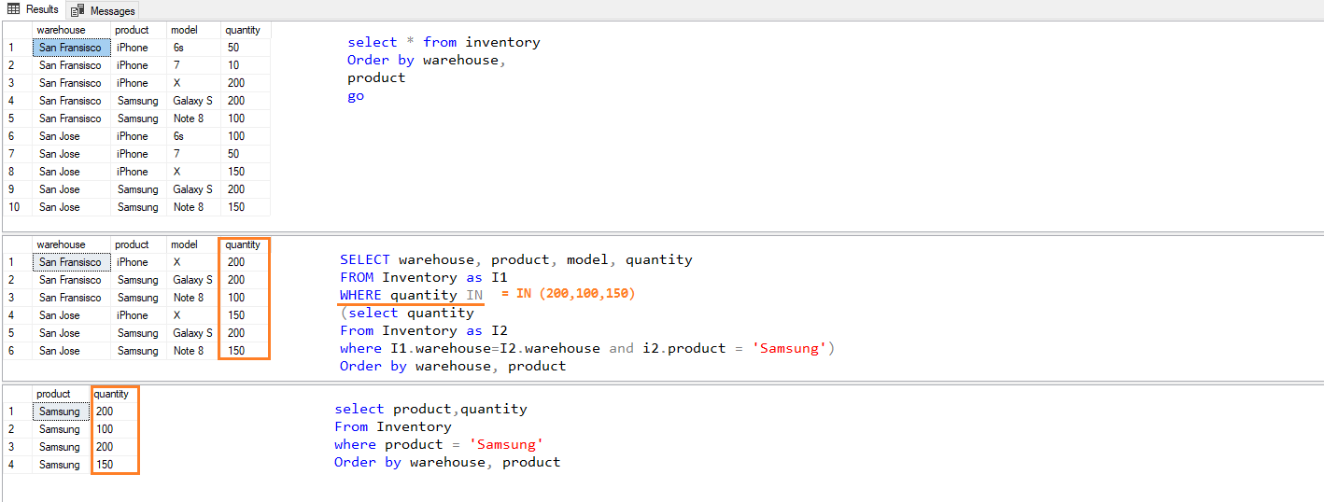Select 'Note 8' cell in row 10 of ten-row grid

point(194,207)
